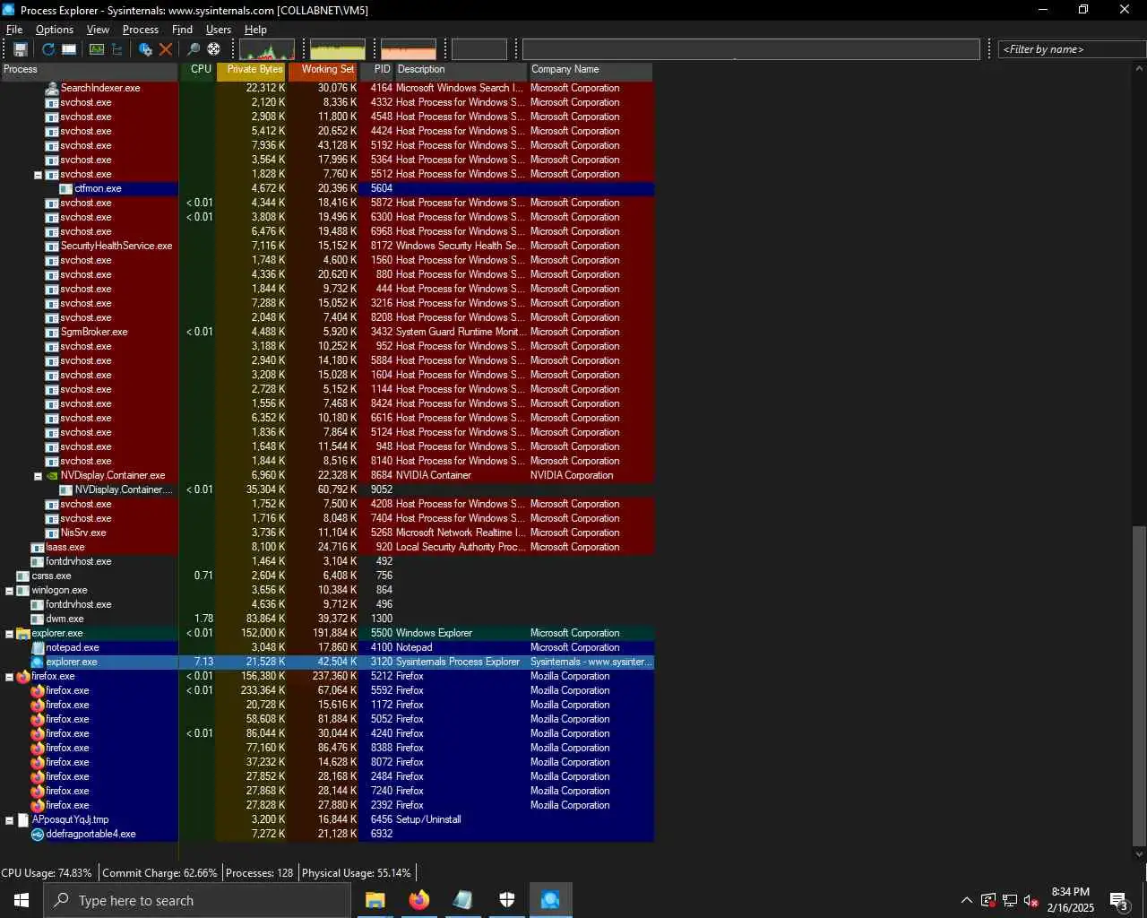Open the System Information toolbar icon
Image resolution: width=1147 pixels, height=918 pixels.
pyautogui.click(x=68, y=49)
